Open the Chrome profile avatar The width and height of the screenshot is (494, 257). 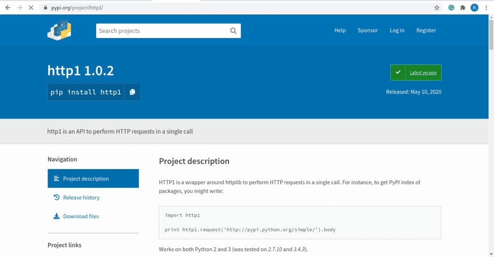coord(474,8)
